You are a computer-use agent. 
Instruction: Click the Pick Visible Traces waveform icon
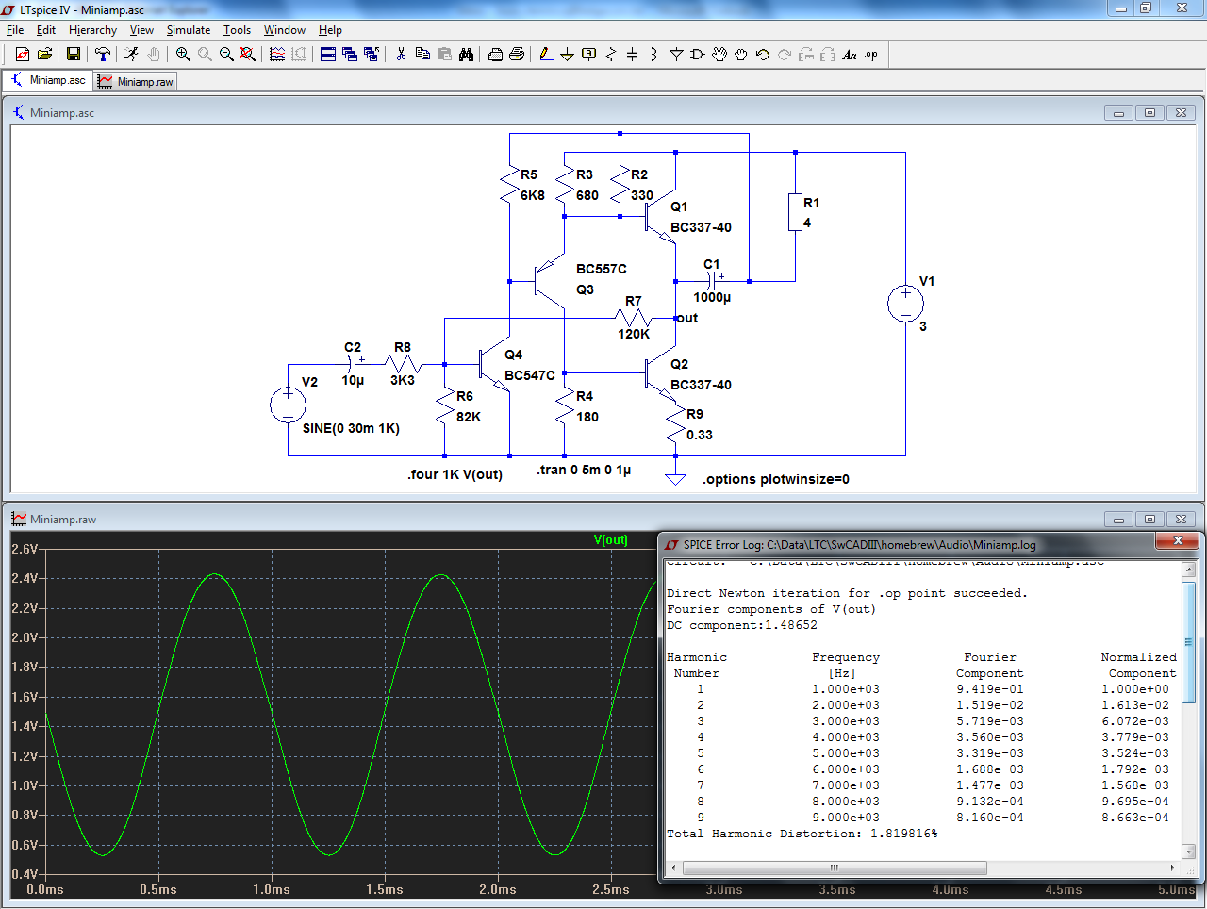277,55
